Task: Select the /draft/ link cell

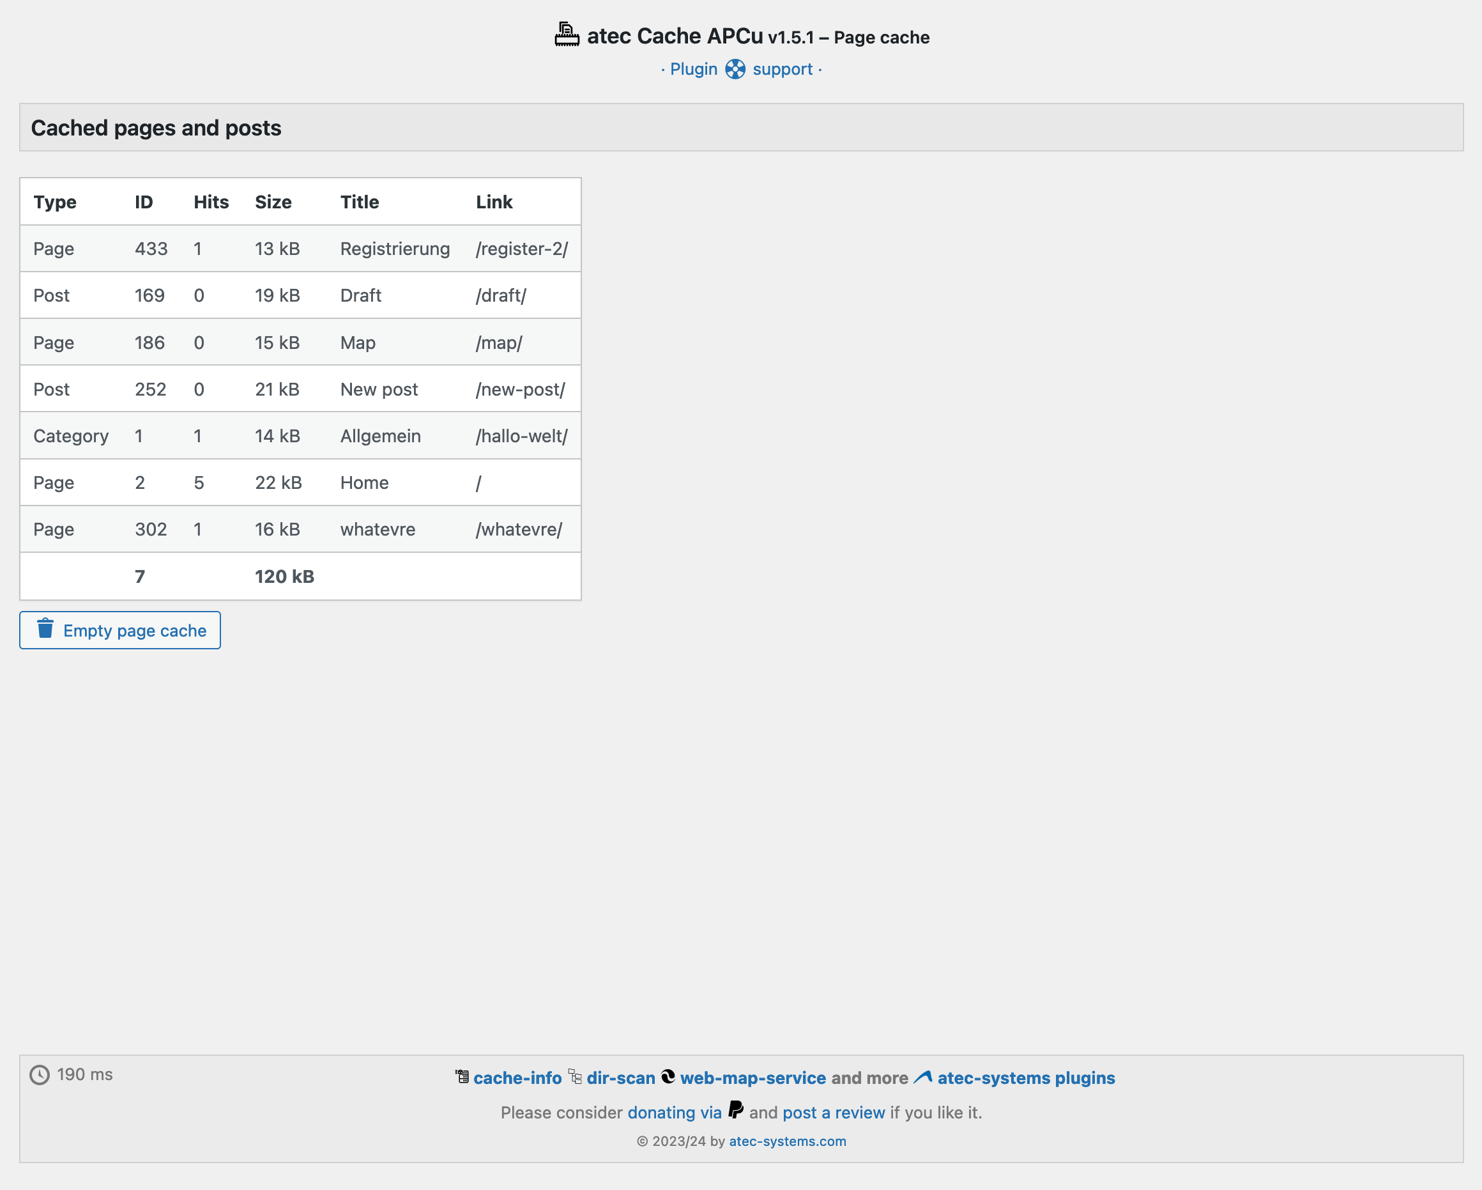Action: coord(501,296)
